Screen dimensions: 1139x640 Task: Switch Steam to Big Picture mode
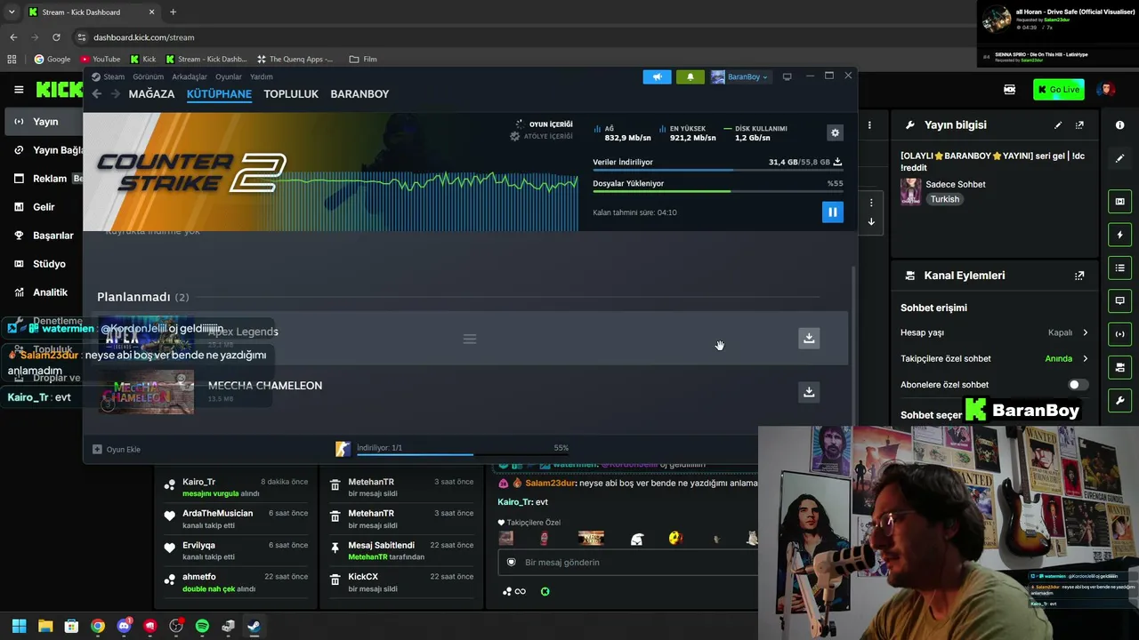(x=787, y=76)
